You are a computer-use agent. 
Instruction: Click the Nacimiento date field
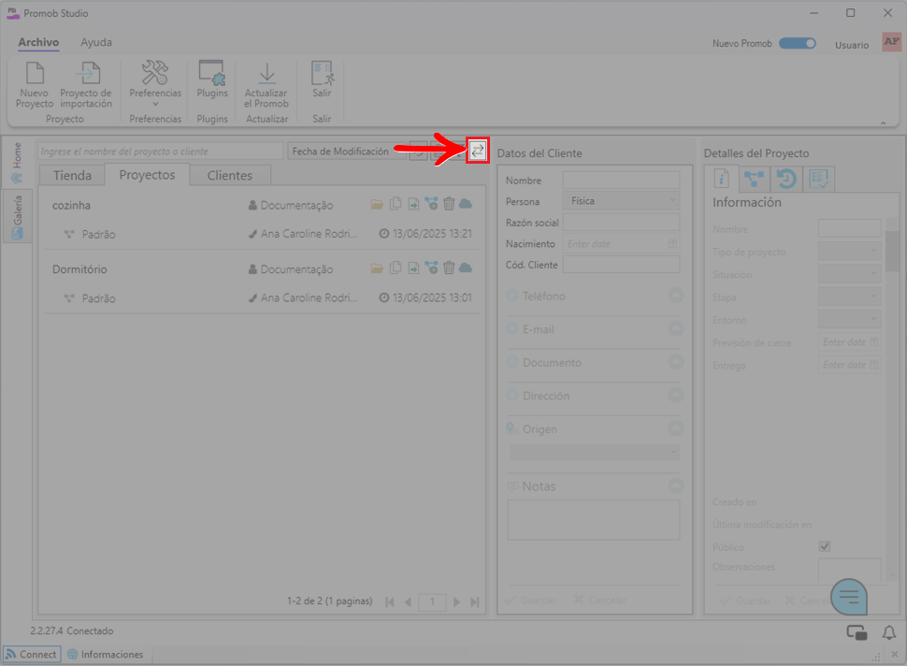(621, 243)
